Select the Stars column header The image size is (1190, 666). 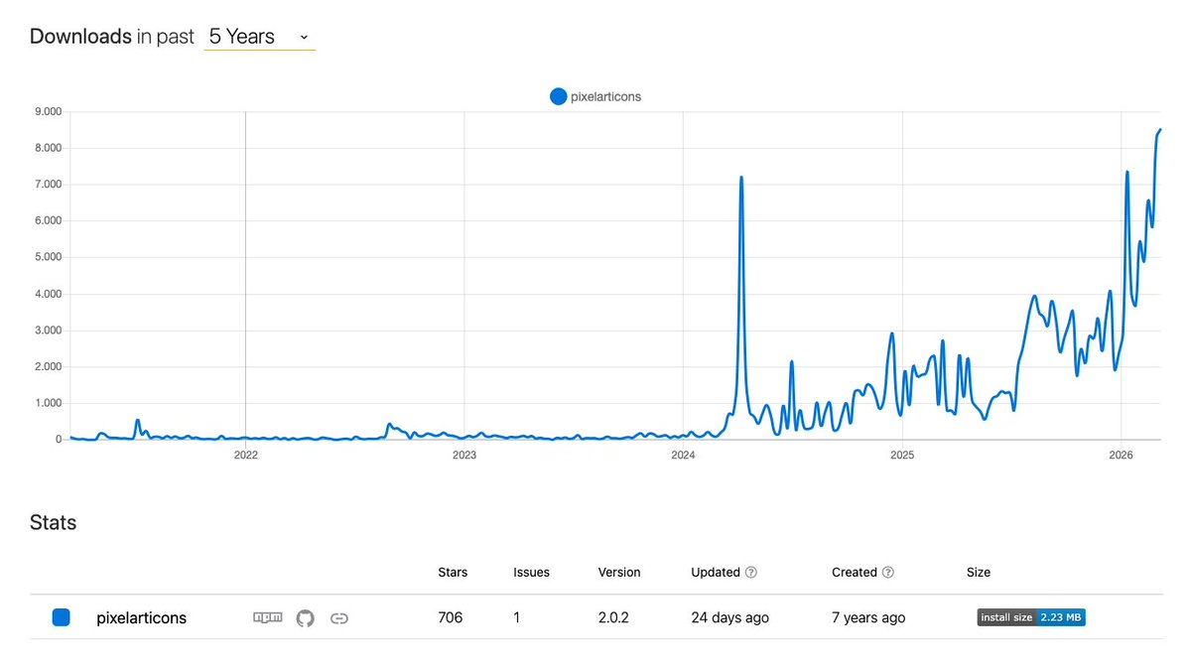pos(453,572)
